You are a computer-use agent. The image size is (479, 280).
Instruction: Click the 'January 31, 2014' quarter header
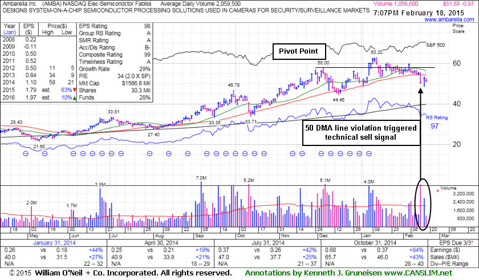(54, 243)
